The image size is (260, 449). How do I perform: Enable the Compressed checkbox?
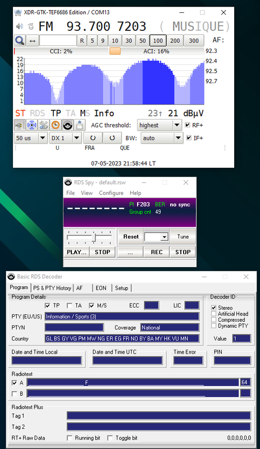click(x=213, y=319)
